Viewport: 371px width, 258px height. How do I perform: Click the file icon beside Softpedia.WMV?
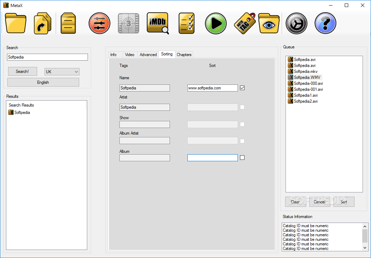click(x=290, y=77)
